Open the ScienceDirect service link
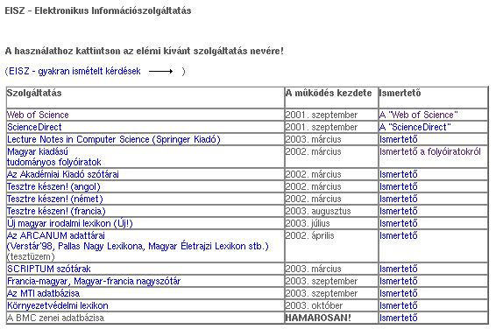The image size is (496, 329). [x=34, y=127]
